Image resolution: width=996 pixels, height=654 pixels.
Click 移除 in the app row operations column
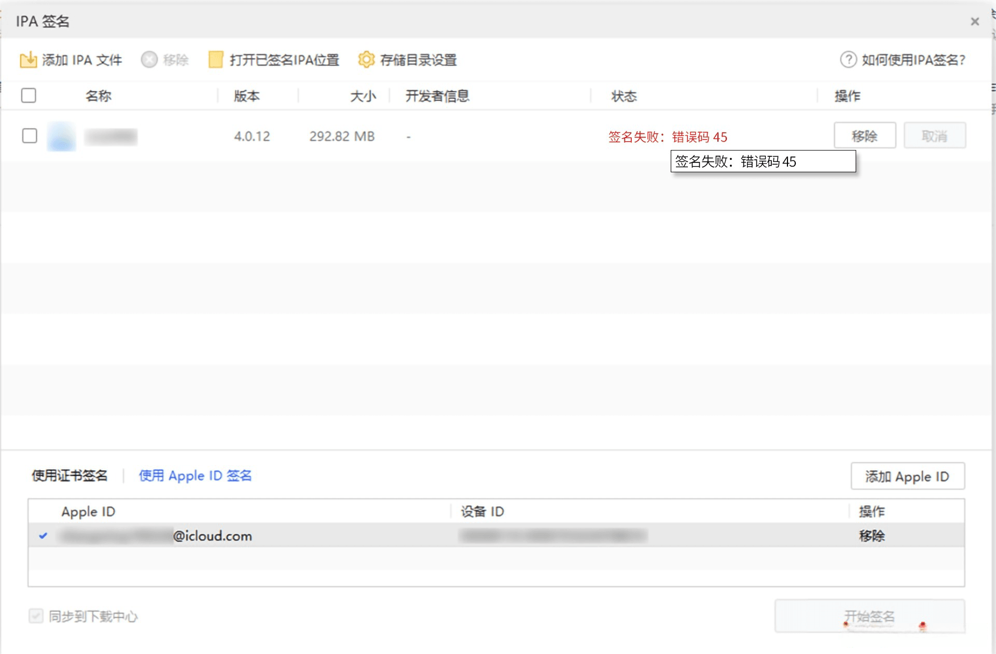(x=865, y=135)
